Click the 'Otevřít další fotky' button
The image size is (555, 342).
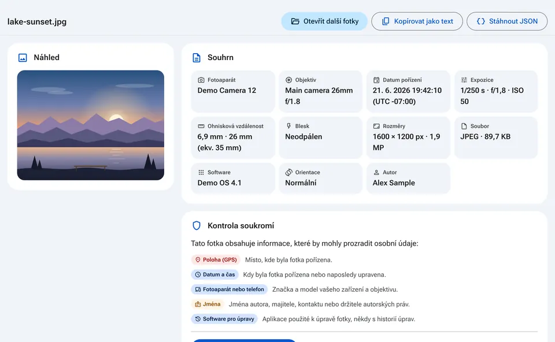pyautogui.click(x=324, y=21)
